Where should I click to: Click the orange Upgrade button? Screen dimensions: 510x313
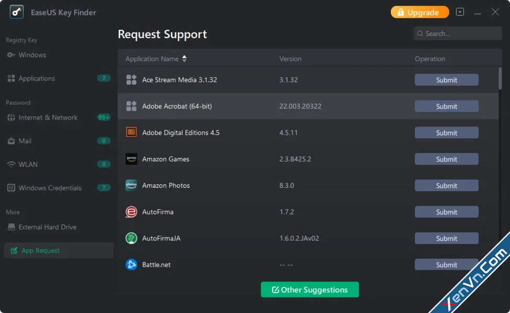click(420, 13)
